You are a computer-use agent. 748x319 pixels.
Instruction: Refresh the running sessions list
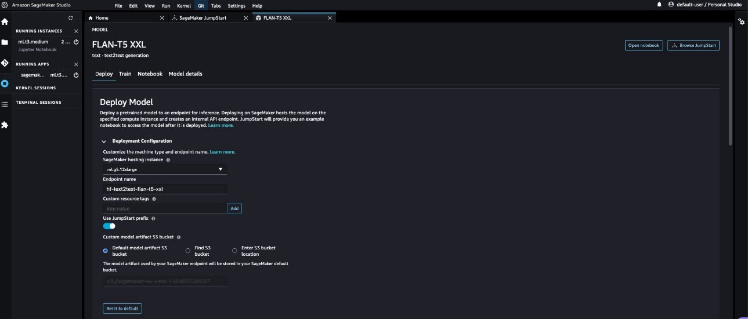coord(71,18)
